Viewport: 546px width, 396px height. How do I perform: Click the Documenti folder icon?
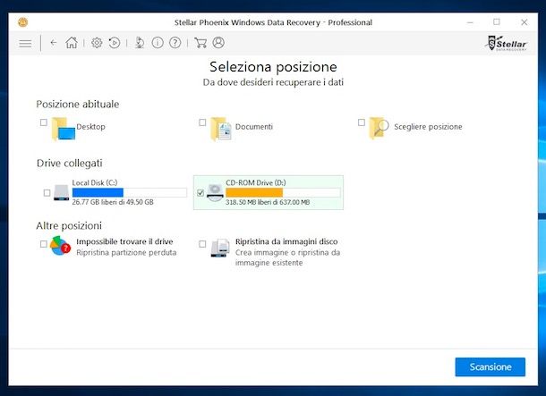pyautogui.click(x=221, y=129)
